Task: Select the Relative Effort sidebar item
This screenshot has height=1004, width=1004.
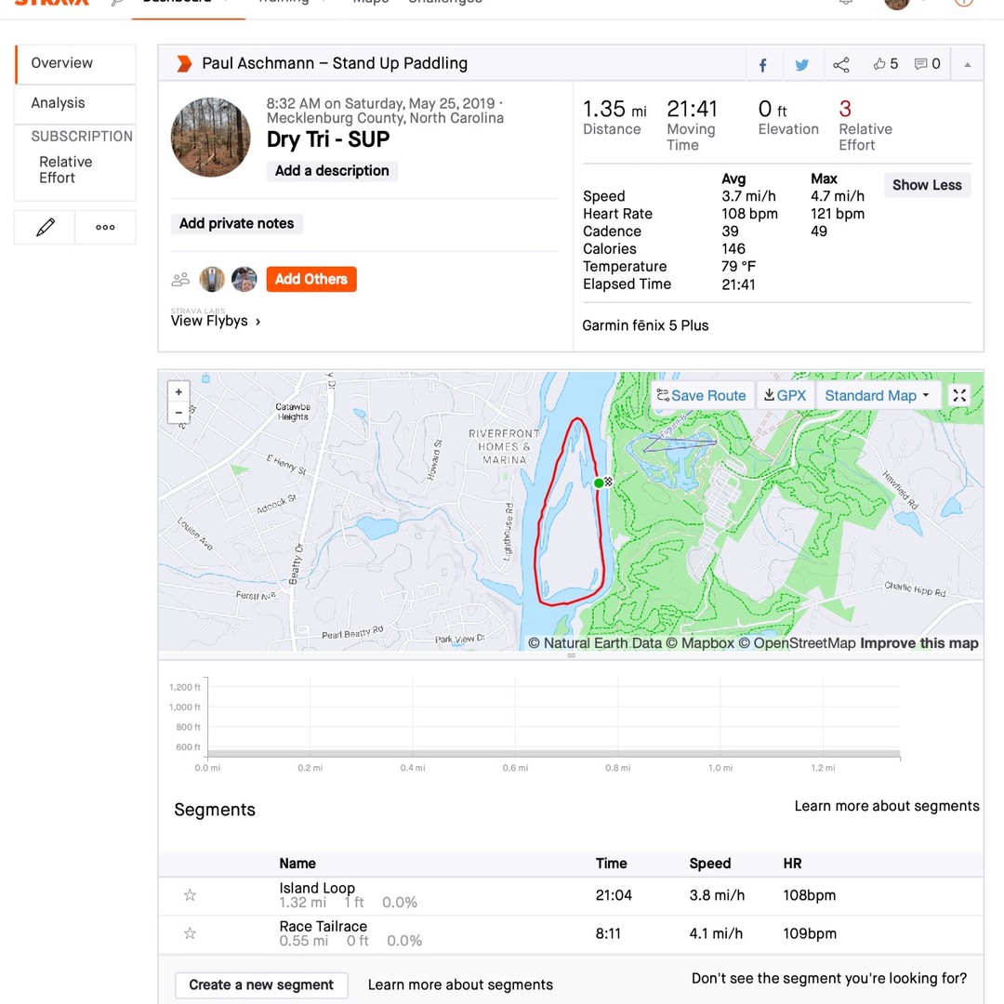Action: click(x=65, y=169)
